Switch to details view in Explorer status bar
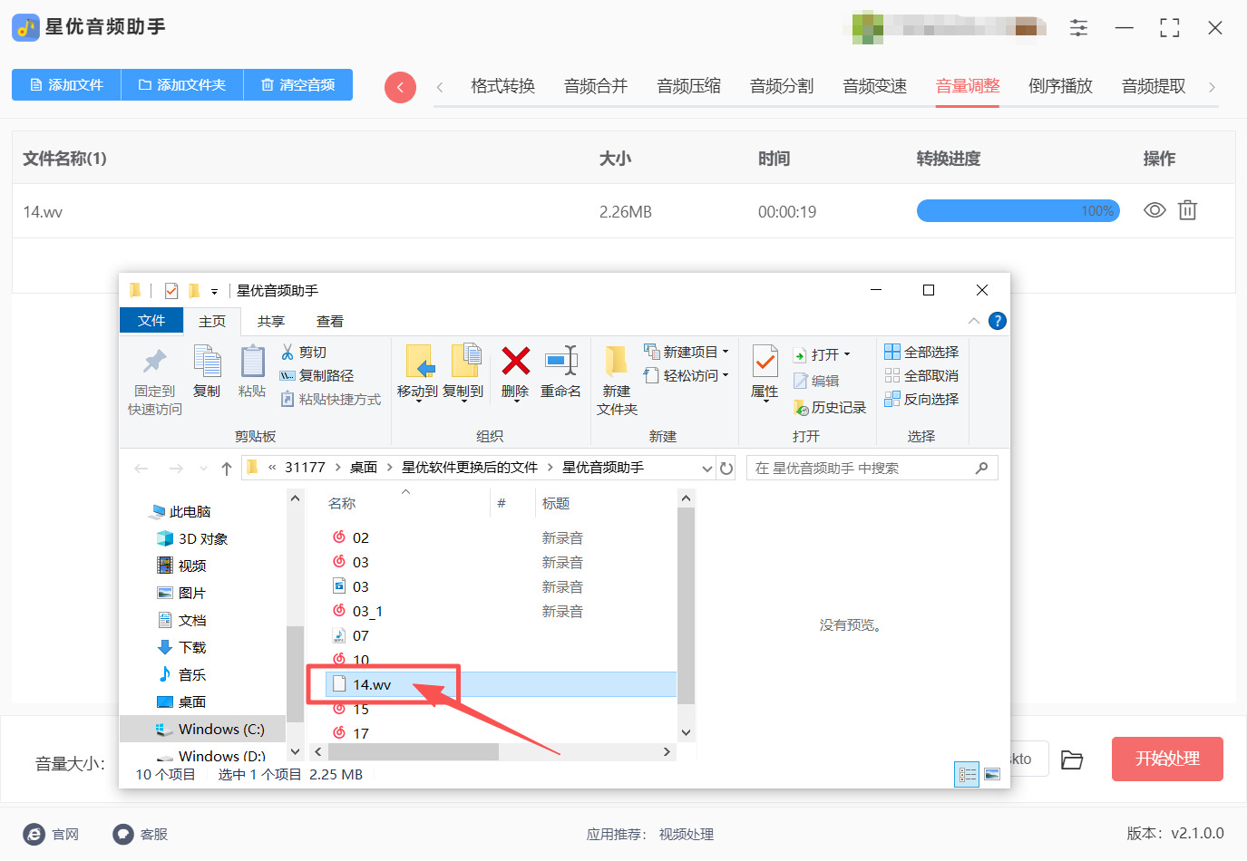This screenshot has height=861, width=1247. 967,775
